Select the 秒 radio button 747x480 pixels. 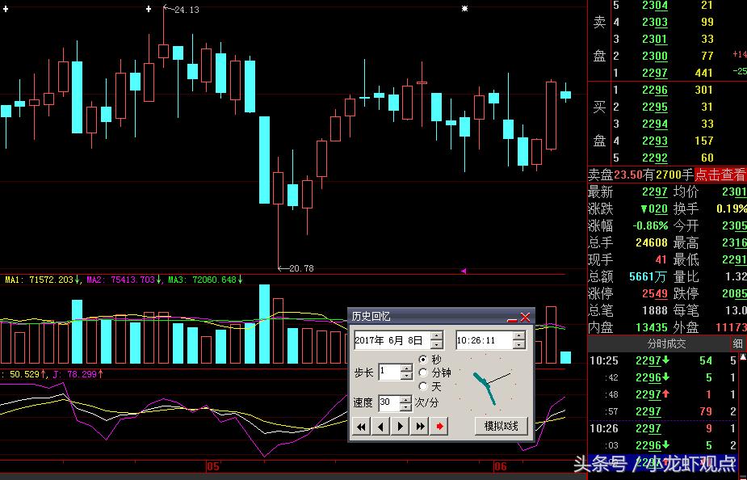tap(424, 360)
